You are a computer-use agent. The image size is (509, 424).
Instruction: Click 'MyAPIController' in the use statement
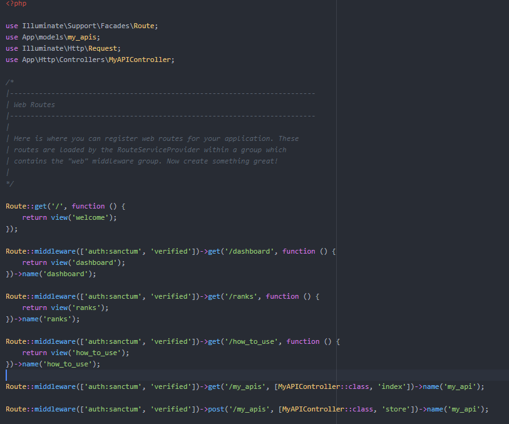click(x=140, y=59)
